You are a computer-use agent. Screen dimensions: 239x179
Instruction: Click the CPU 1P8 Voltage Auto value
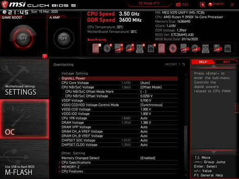coord(144,118)
